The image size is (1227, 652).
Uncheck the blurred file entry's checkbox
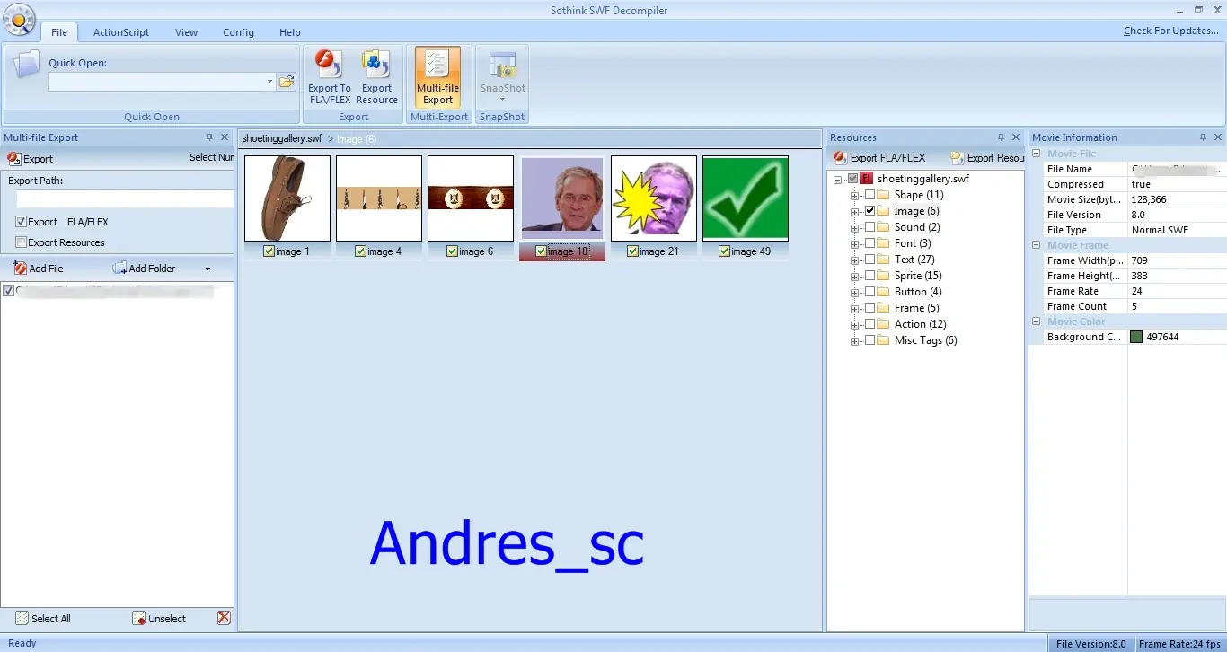point(8,291)
